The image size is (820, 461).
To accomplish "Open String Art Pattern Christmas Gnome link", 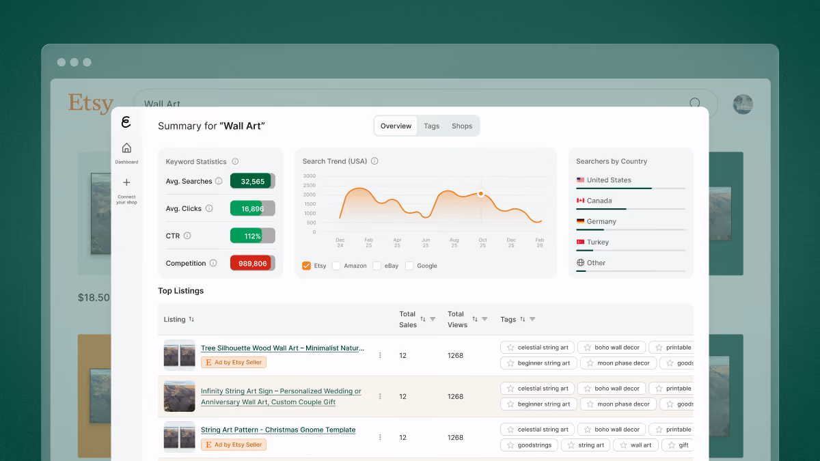I will pos(278,430).
